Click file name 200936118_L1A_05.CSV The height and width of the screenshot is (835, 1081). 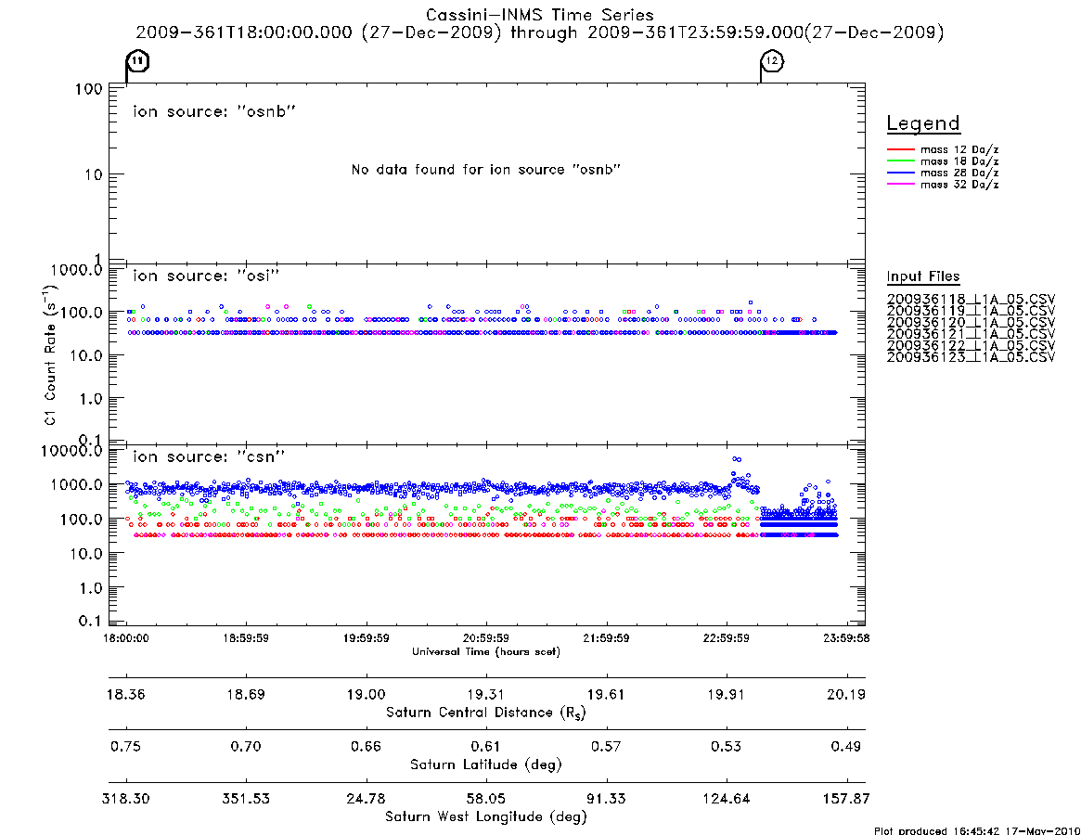pos(971,300)
